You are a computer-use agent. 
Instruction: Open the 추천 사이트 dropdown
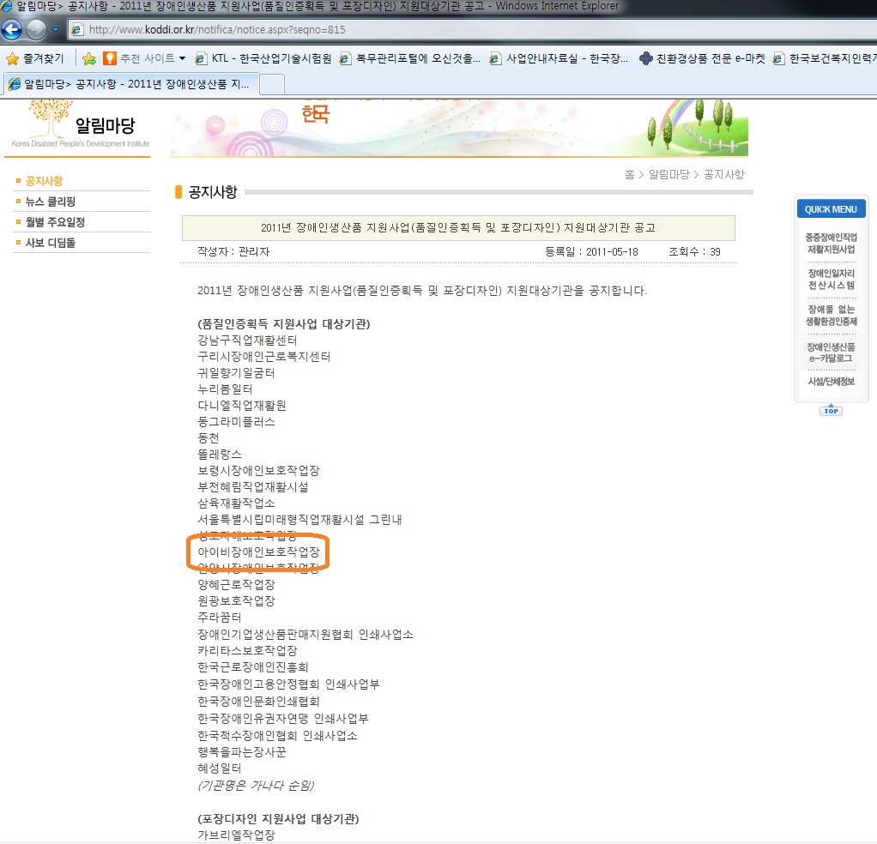(145, 58)
